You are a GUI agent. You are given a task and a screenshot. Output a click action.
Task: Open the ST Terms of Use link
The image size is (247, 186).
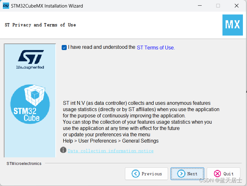pos(156,48)
